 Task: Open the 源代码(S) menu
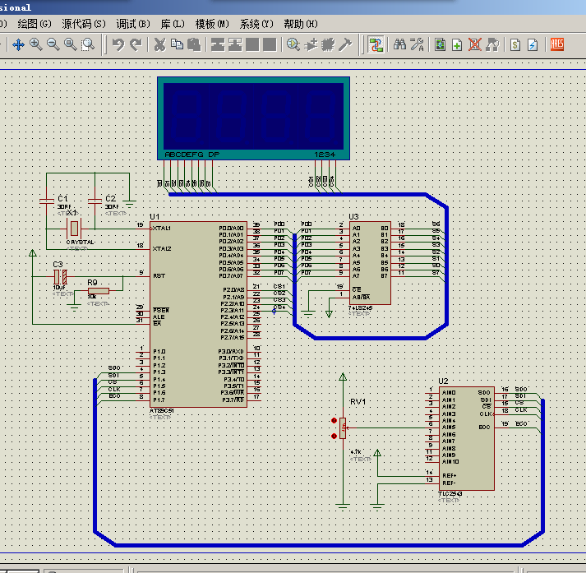[x=84, y=25]
